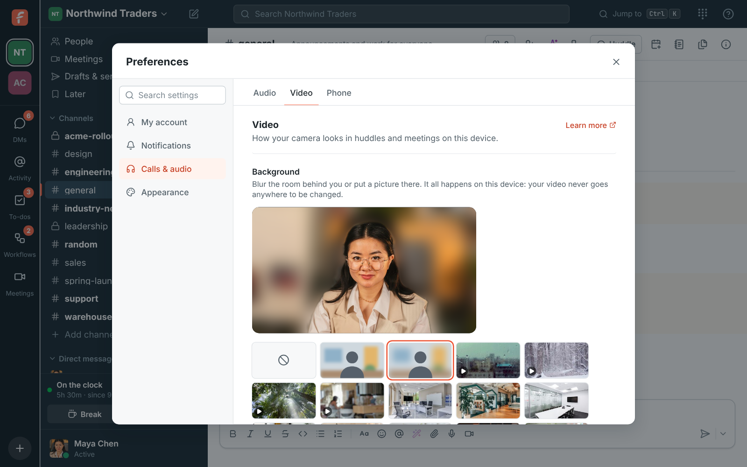Open the compose new message icon
Screen dimensions: 747x467
194,14
